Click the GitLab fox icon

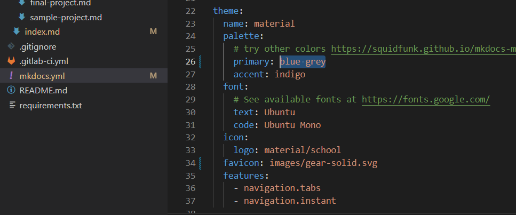click(11, 61)
